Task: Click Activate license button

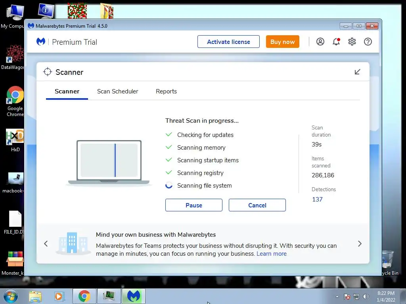Action: 228,42
